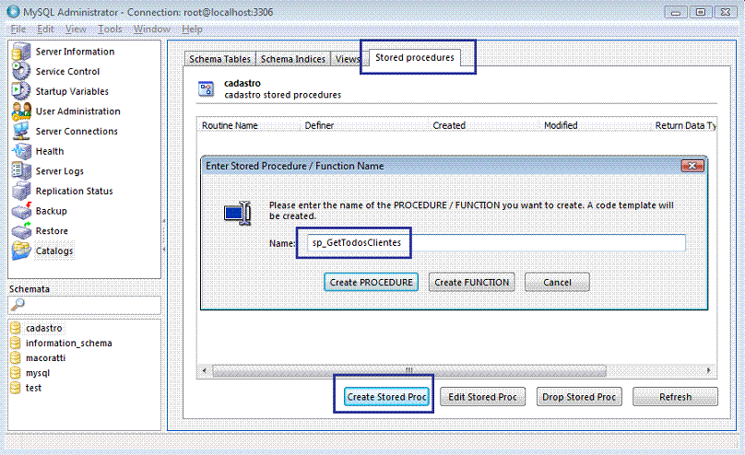Open the Server Information label
This screenshot has height=455, width=745.
point(75,52)
